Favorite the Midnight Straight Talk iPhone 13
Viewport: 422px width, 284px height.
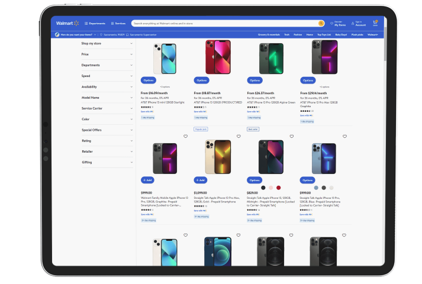(292, 136)
